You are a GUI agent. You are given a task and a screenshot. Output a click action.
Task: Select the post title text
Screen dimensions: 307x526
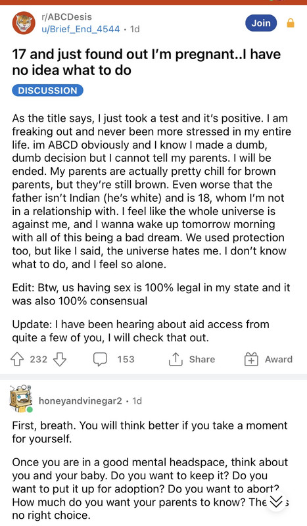coord(147,62)
